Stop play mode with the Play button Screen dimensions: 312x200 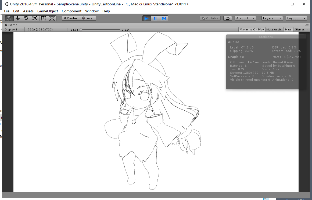coord(147,18)
